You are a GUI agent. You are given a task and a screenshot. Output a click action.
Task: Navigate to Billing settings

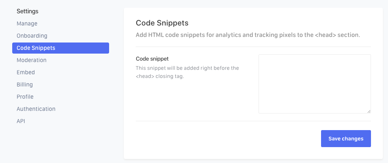click(x=25, y=85)
